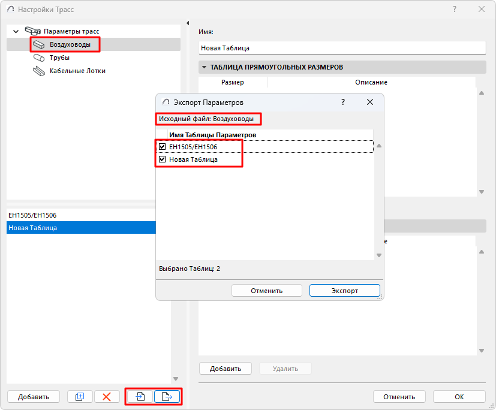Click Добавить button below table list
The height and width of the screenshot is (410, 496).
click(x=34, y=397)
